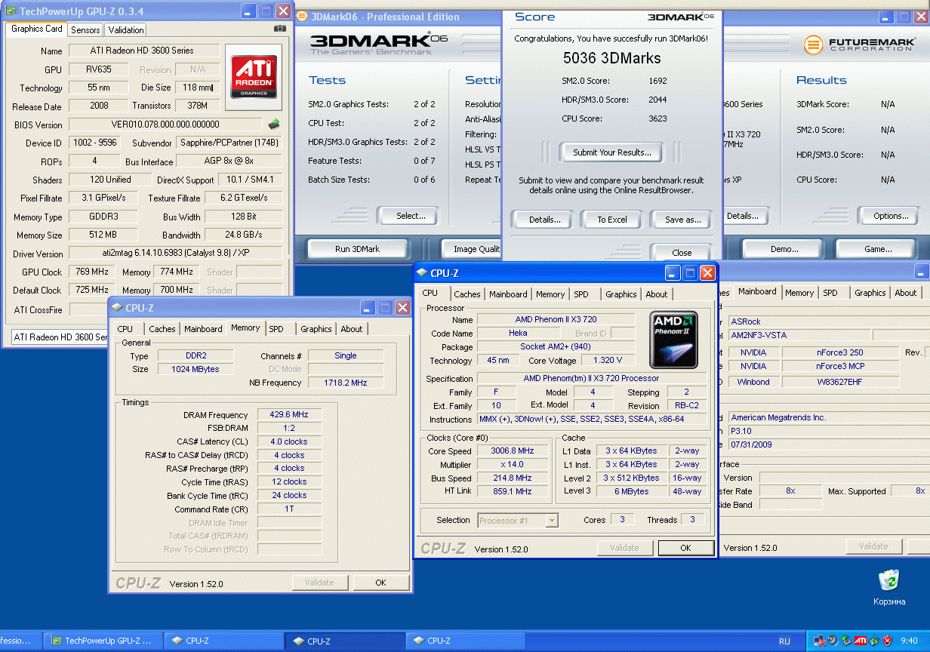Click the GPU Clock value 769 MHz
This screenshot has height=652, width=930.
(93, 272)
